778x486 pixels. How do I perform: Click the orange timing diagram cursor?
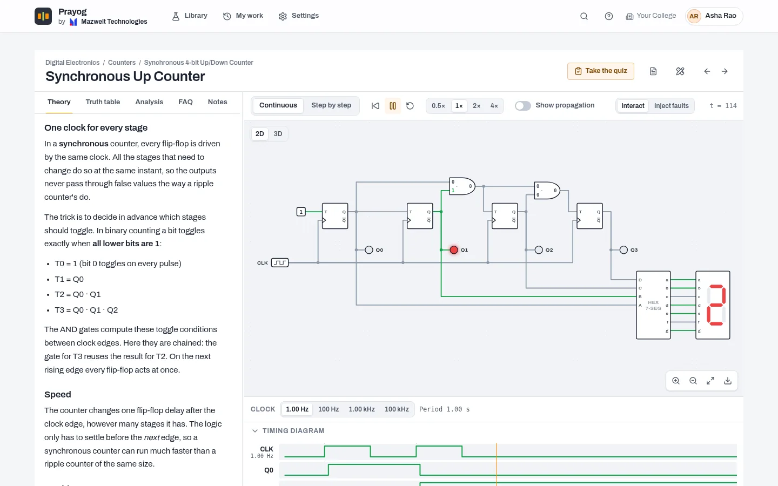click(497, 464)
